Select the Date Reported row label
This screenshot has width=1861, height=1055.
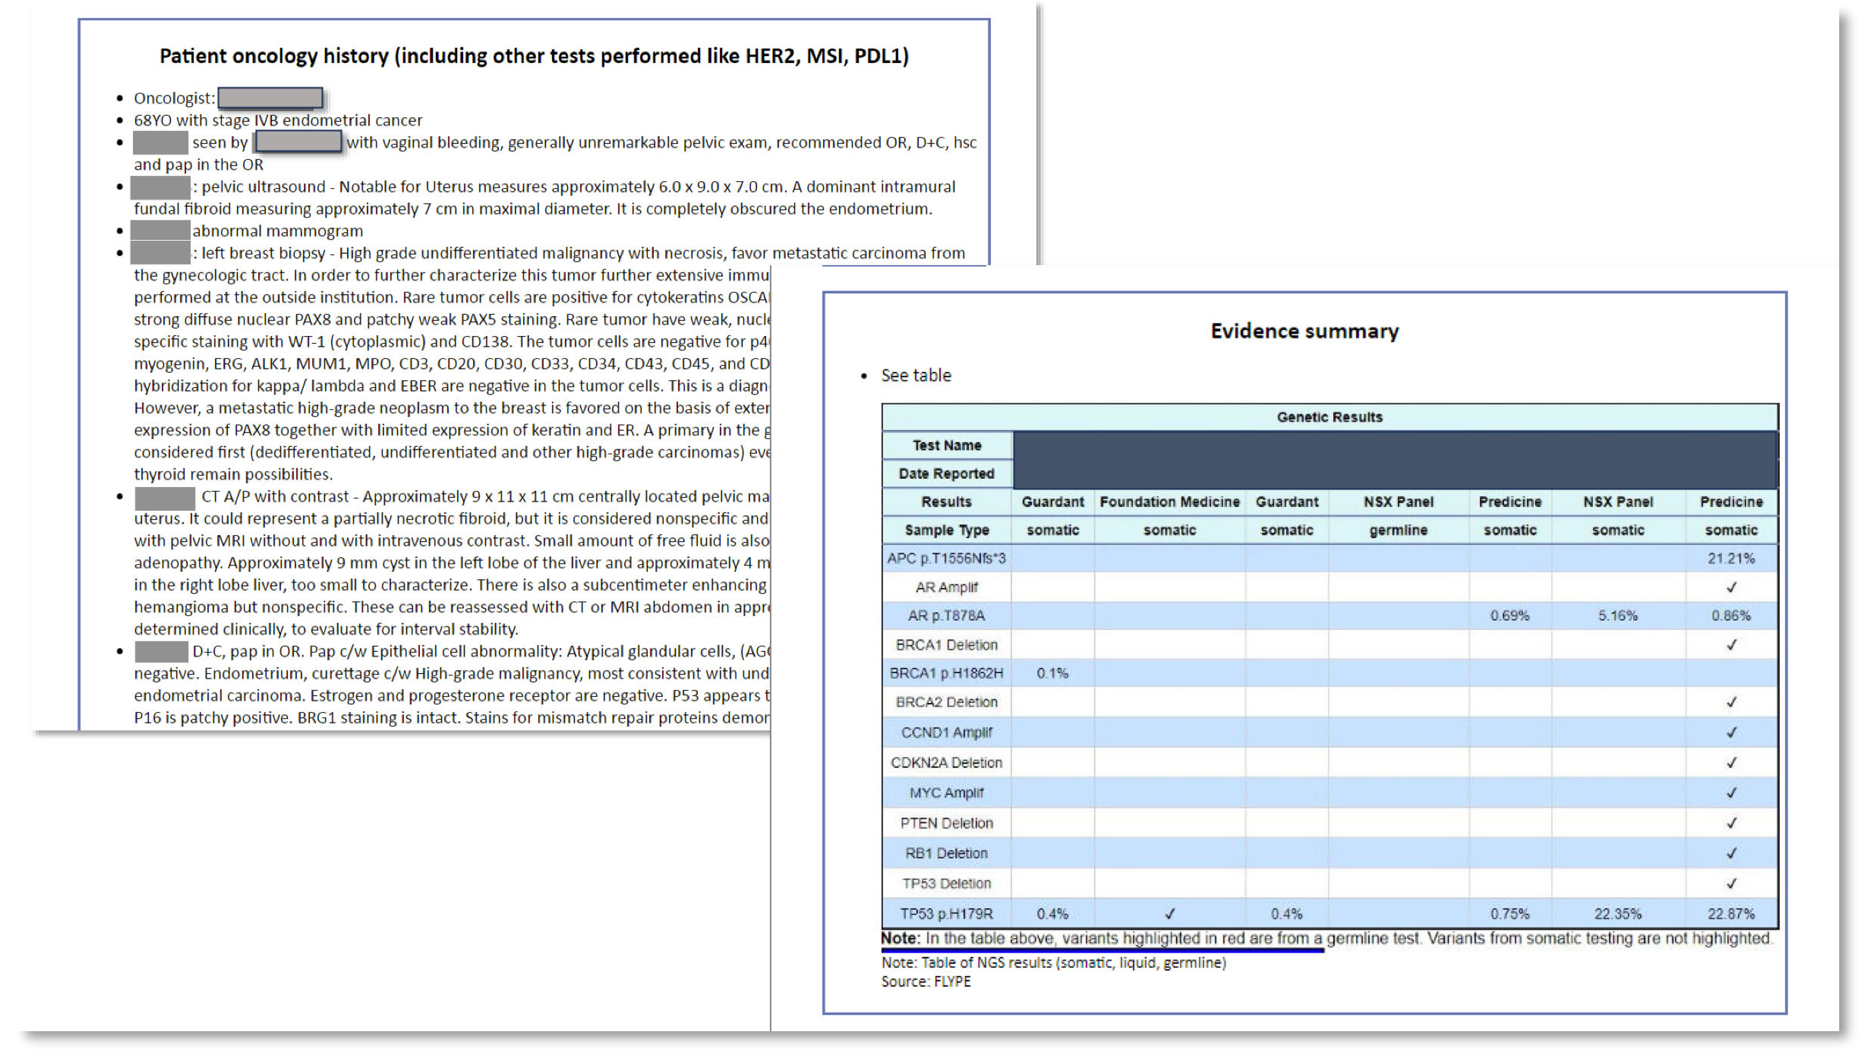[x=947, y=474]
